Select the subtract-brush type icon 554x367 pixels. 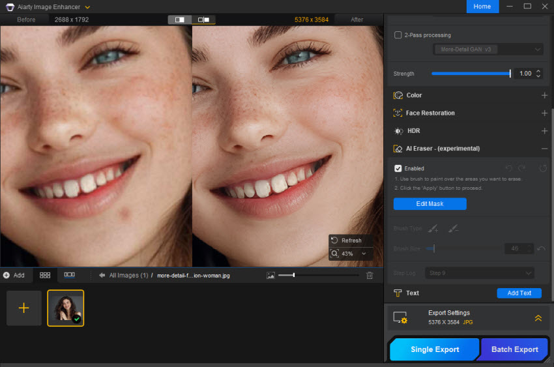coord(454,229)
